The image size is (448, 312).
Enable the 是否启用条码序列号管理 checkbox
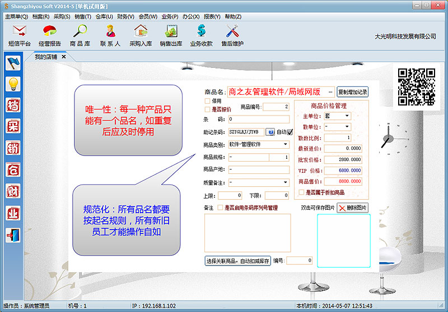click(x=220, y=208)
